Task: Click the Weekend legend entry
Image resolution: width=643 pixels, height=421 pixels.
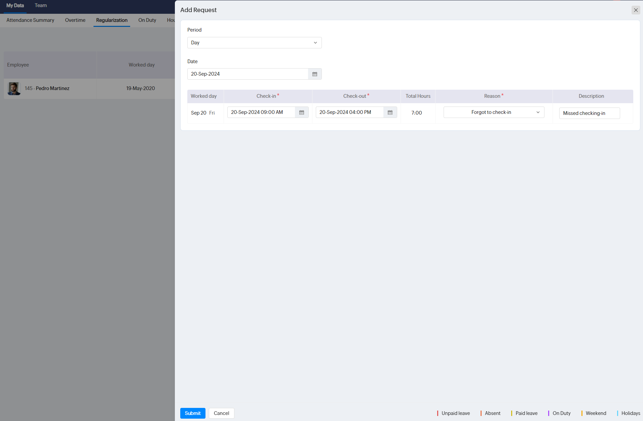Action: coord(594,413)
